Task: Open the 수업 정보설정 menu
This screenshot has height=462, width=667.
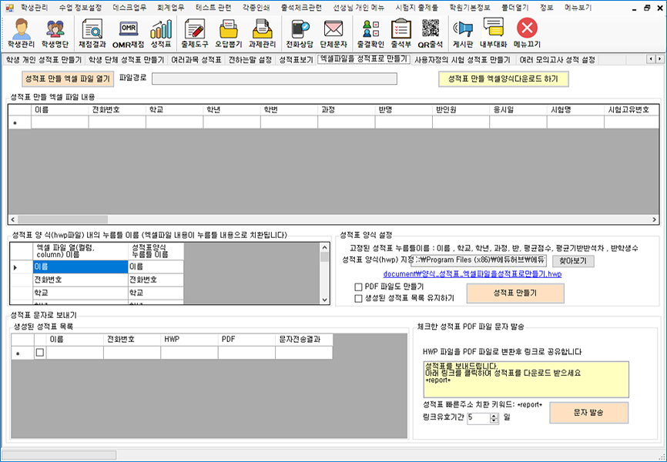Action: tap(80, 8)
